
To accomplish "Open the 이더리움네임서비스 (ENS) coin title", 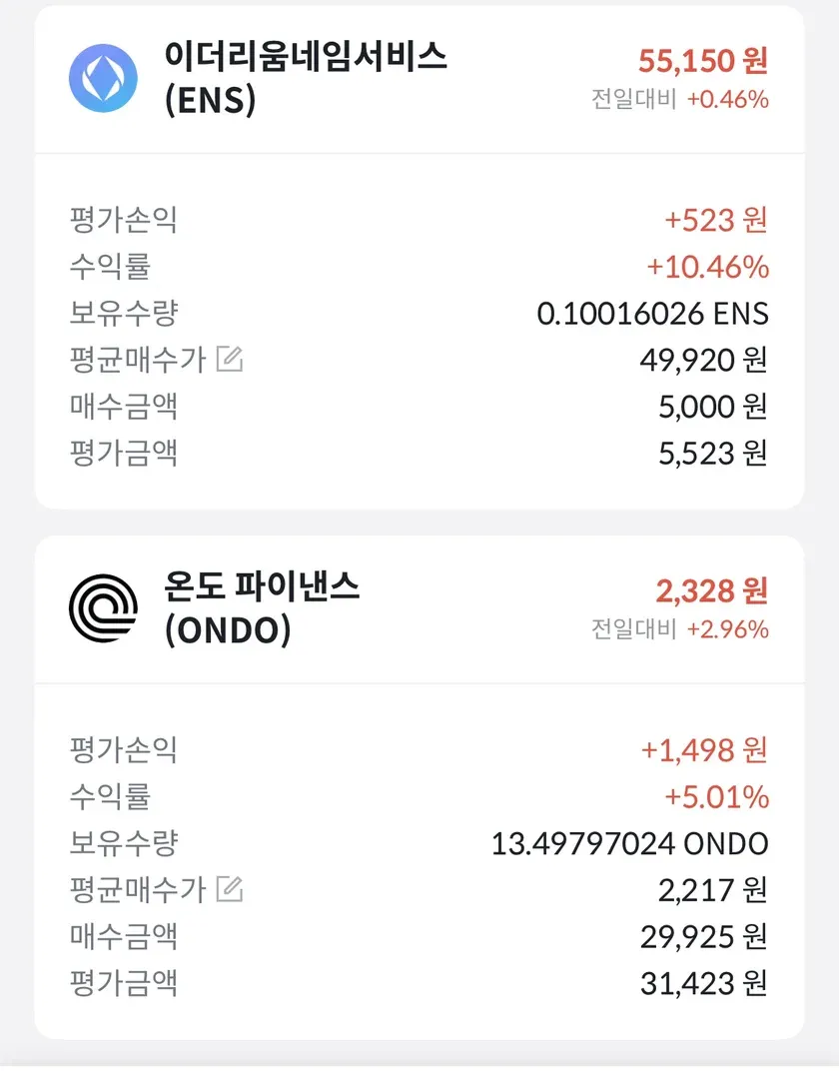I will (x=306, y=79).
